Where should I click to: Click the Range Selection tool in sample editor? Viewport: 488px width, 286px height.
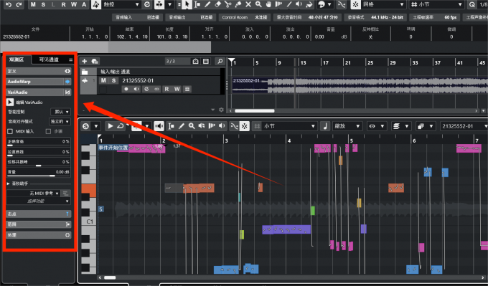[x=172, y=126]
